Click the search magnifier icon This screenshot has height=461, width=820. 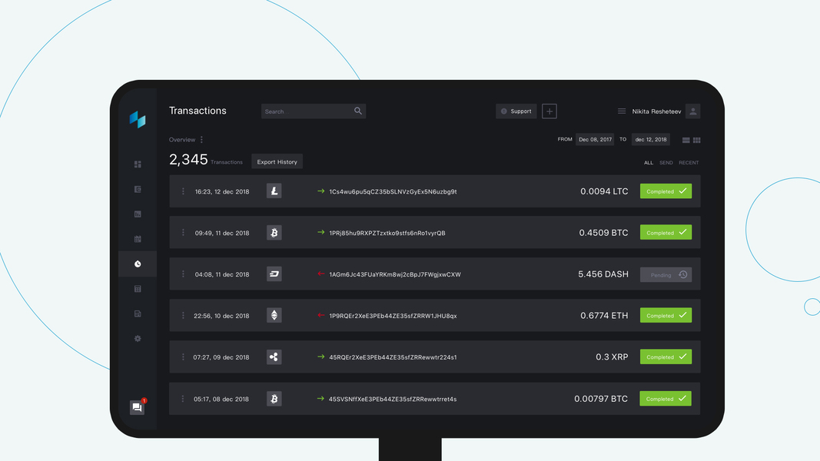pos(358,111)
